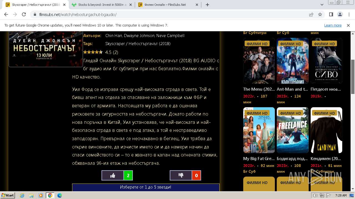
Task: Click the 4.5 (2) rating text
Action: click(112, 52)
